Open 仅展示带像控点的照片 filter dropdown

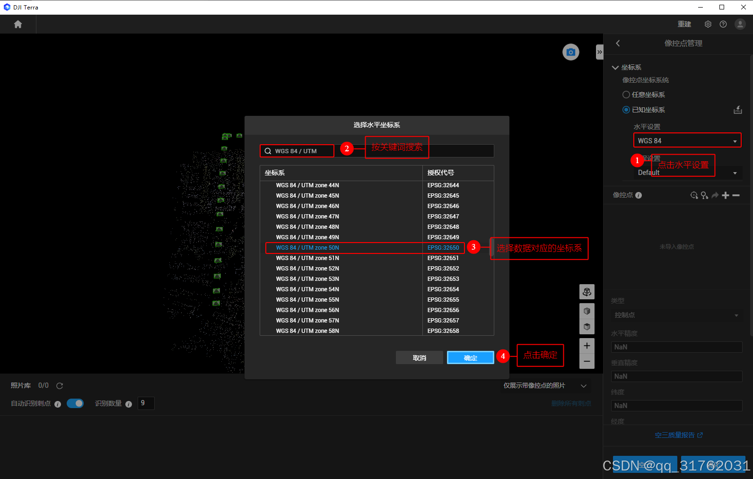(545, 386)
